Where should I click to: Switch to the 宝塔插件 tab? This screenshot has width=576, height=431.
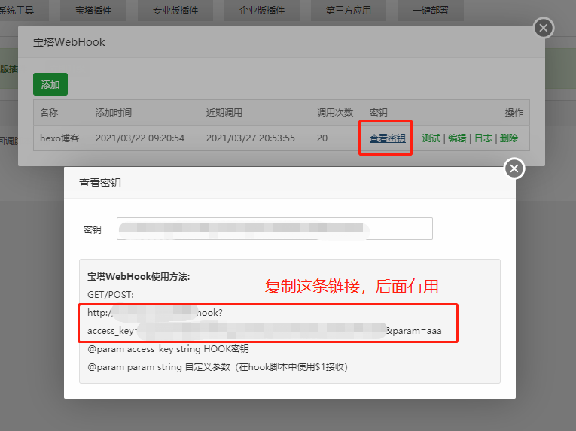95,11
